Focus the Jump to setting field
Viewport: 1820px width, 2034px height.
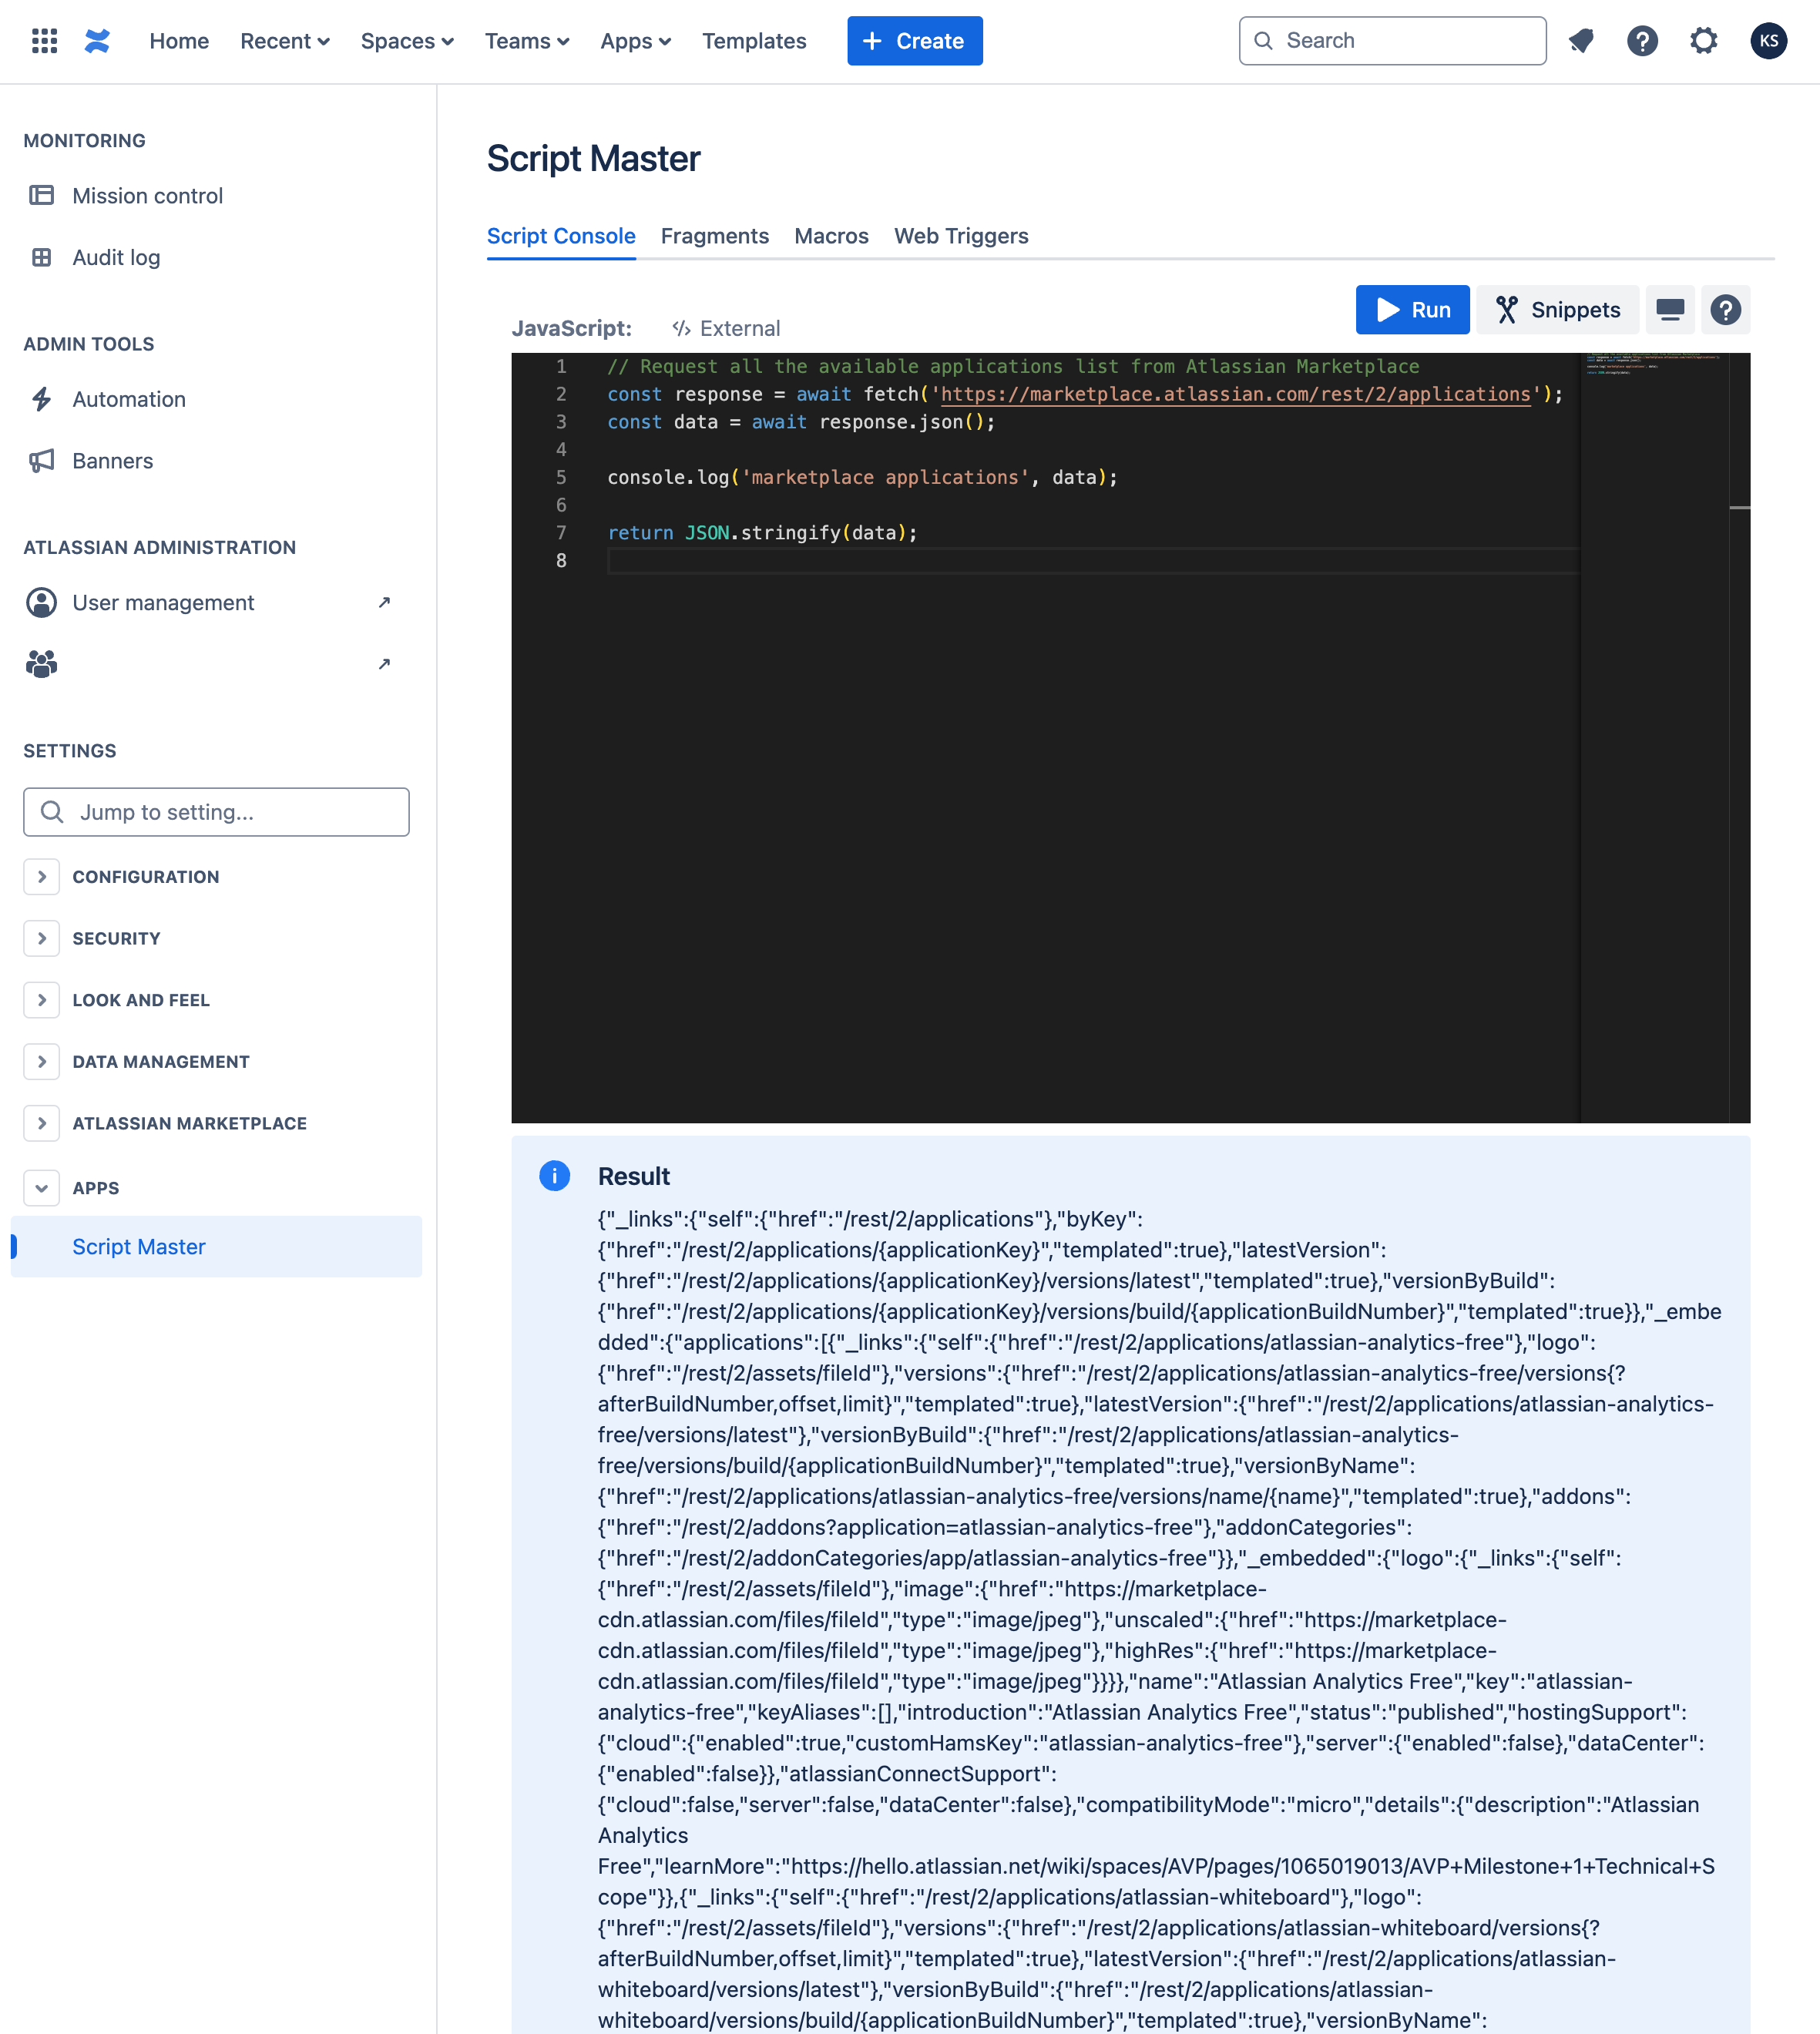[216, 812]
